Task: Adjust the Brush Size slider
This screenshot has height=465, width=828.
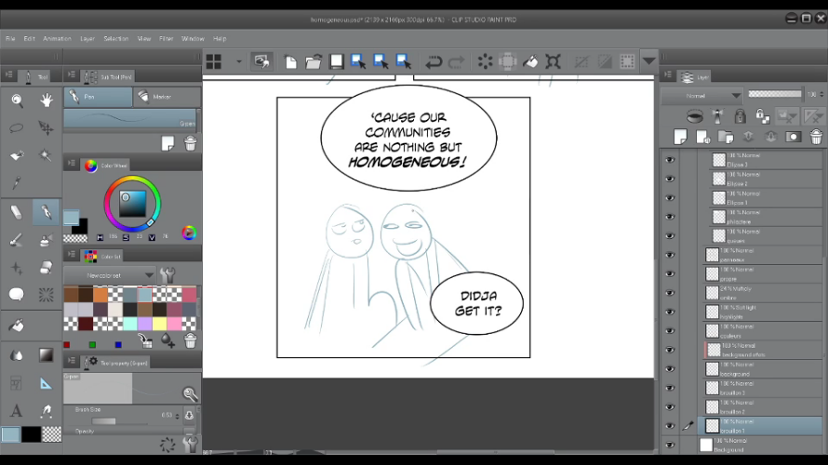Action: click(120, 421)
